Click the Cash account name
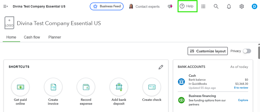 pos(192,76)
